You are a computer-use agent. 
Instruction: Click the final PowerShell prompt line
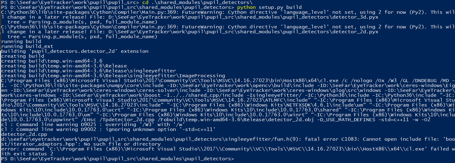tap(117, 159)
